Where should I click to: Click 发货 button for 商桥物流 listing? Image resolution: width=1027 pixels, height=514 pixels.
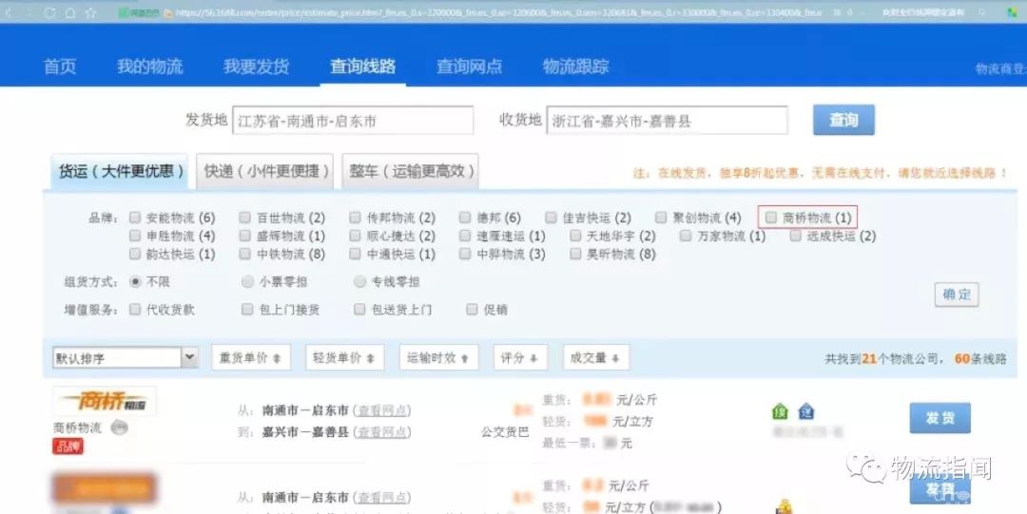(939, 417)
